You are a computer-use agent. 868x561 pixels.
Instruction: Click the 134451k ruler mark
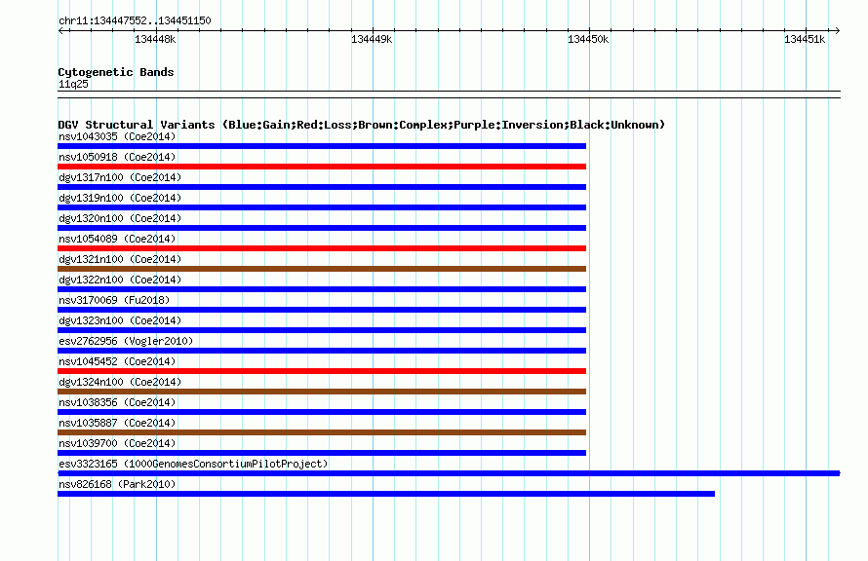pos(805,39)
